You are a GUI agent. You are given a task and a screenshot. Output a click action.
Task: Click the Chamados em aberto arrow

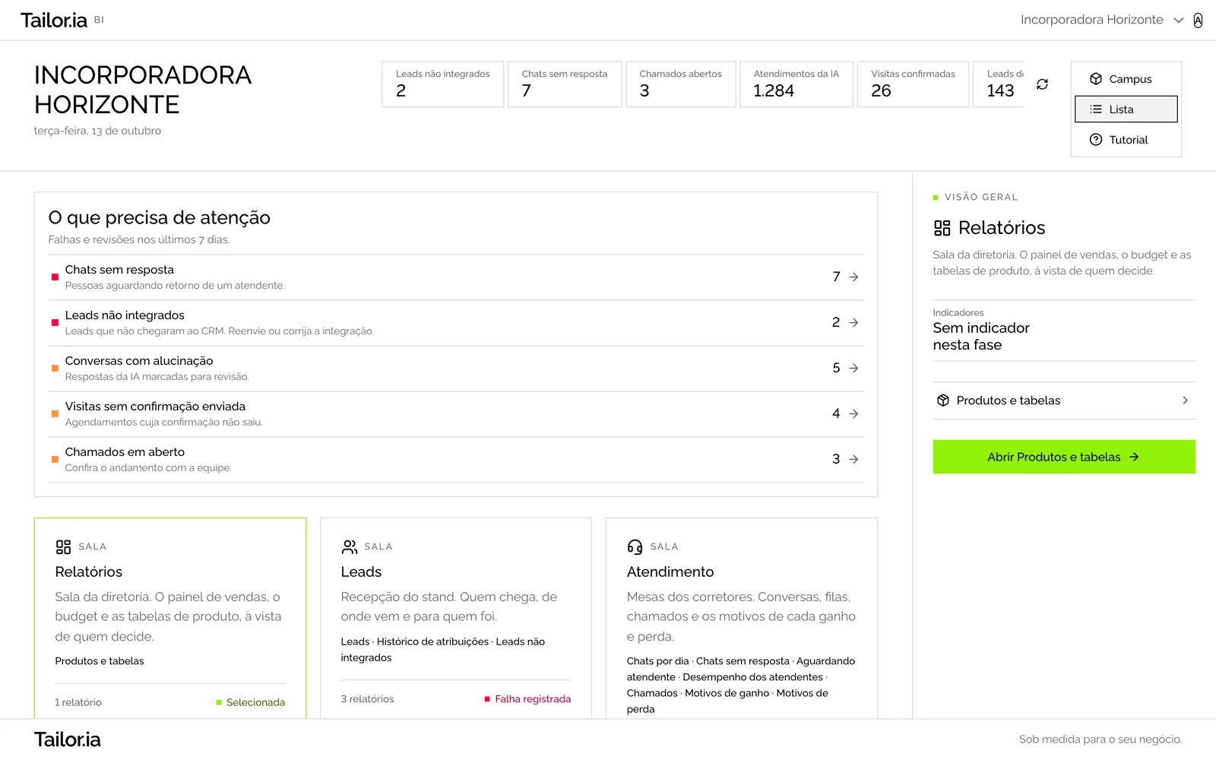point(853,460)
